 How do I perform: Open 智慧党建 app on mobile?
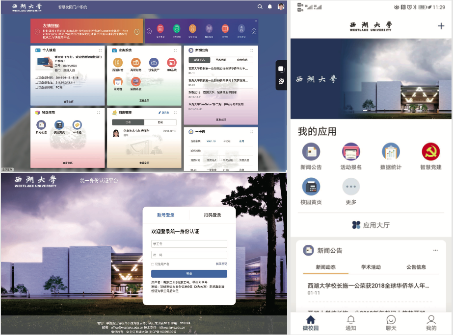tap(431, 152)
